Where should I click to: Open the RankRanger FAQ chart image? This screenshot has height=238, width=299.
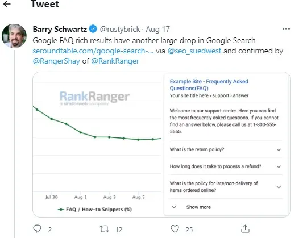pos(98,144)
